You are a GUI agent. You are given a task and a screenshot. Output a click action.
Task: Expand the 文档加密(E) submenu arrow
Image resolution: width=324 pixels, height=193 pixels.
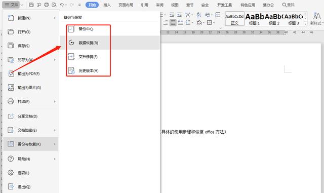(55, 130)
